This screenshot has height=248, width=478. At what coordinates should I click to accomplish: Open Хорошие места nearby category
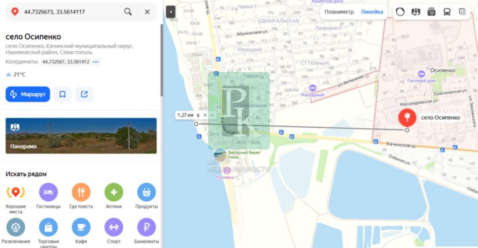coord(15,199)
